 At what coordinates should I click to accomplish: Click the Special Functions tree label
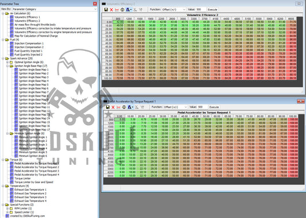point(22,205)
